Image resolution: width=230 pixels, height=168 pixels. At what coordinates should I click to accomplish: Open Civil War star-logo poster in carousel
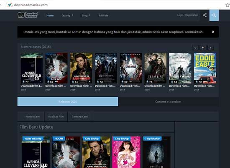[x=131, y=68]
